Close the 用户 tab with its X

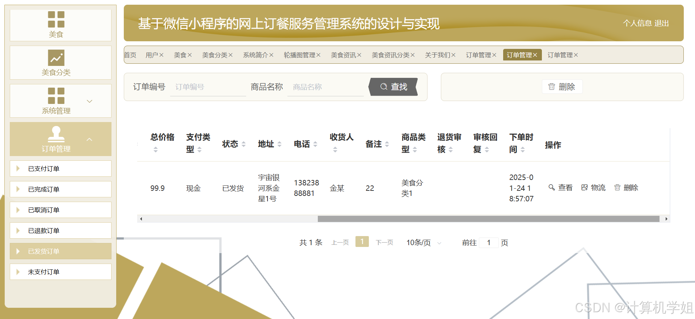point(161,55)
